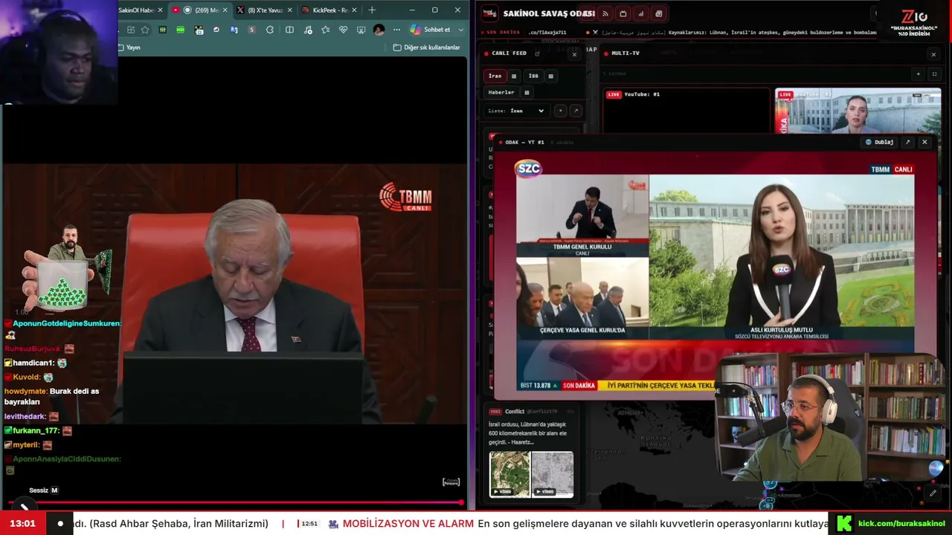This screenshot has width=952, height=535.
Task: Expand the Odak YT #1 player with arrow
Action: pos(907,142)
